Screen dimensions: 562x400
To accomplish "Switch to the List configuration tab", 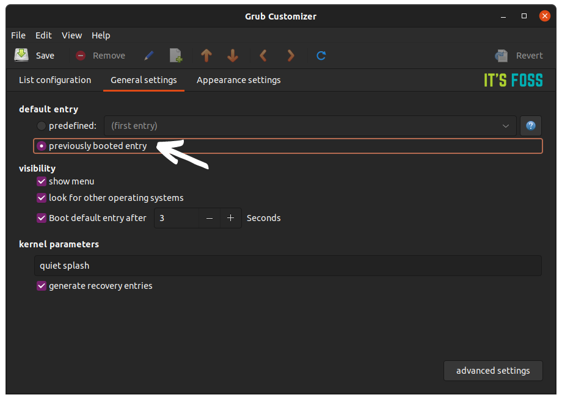I will click(55, 80).
